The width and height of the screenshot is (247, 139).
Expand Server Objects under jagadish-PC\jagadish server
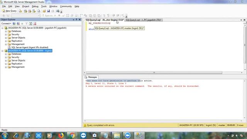[6, 38]
